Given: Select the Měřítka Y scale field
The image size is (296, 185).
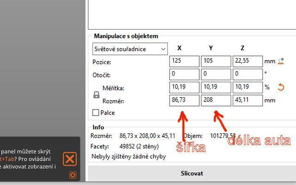Looking at the screenshot, I should [x=216, y=87].
